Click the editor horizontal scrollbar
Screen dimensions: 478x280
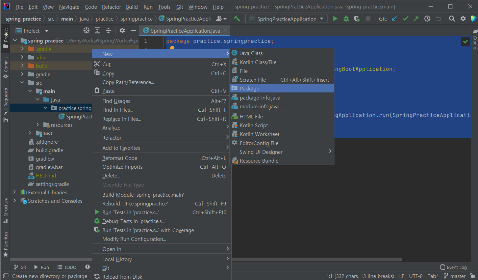click(317, 259)
